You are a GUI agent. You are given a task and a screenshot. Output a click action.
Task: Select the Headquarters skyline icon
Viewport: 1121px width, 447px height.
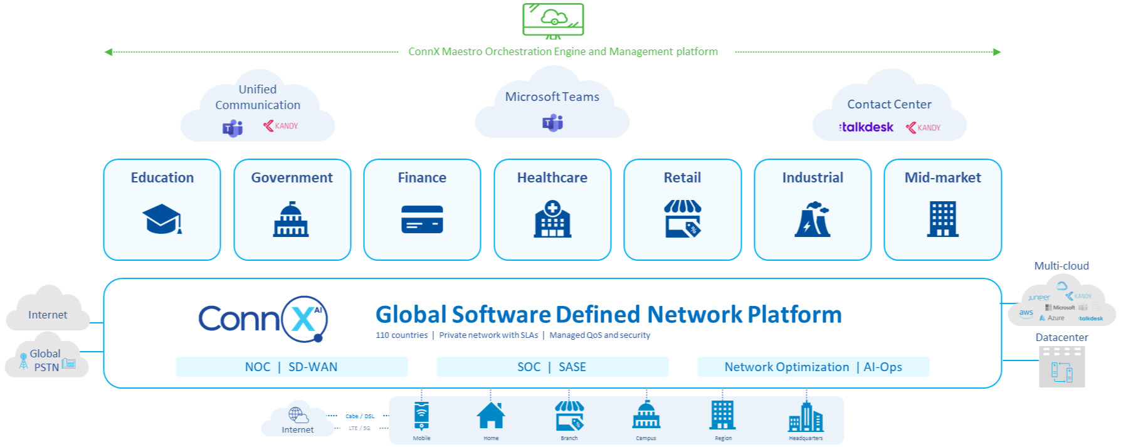point(806,417)
